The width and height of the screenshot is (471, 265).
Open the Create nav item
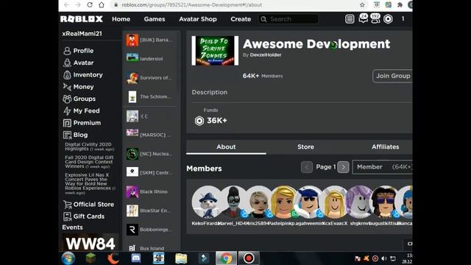point(241,19)
